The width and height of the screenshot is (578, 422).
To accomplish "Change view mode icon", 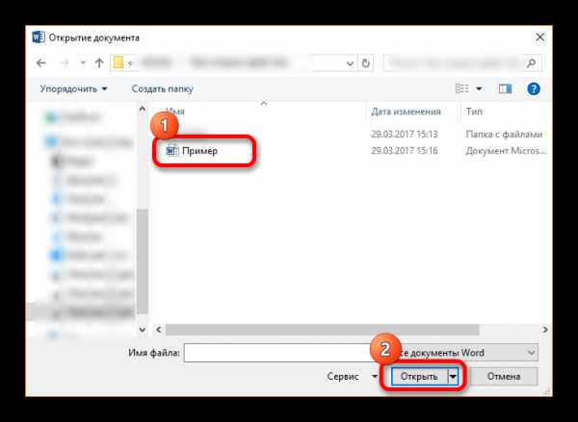I will [461, 88].
